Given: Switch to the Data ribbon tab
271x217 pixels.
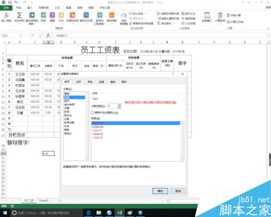Looking at the screenshot, I should pos(68,8).
